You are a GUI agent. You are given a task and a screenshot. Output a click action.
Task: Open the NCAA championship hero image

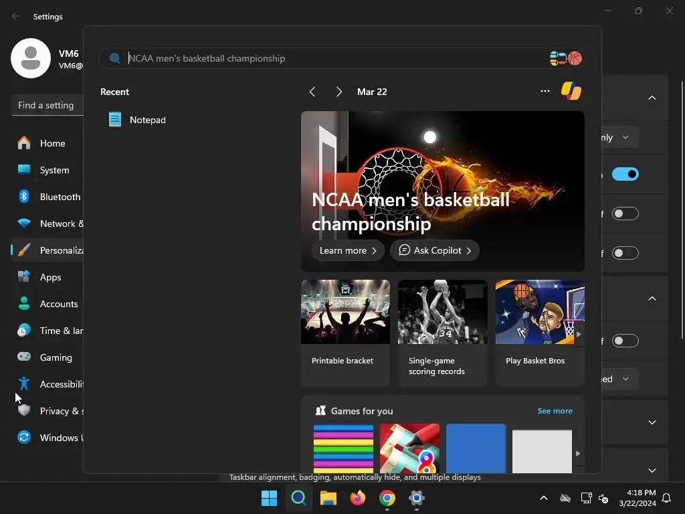(x=443, y=191)
